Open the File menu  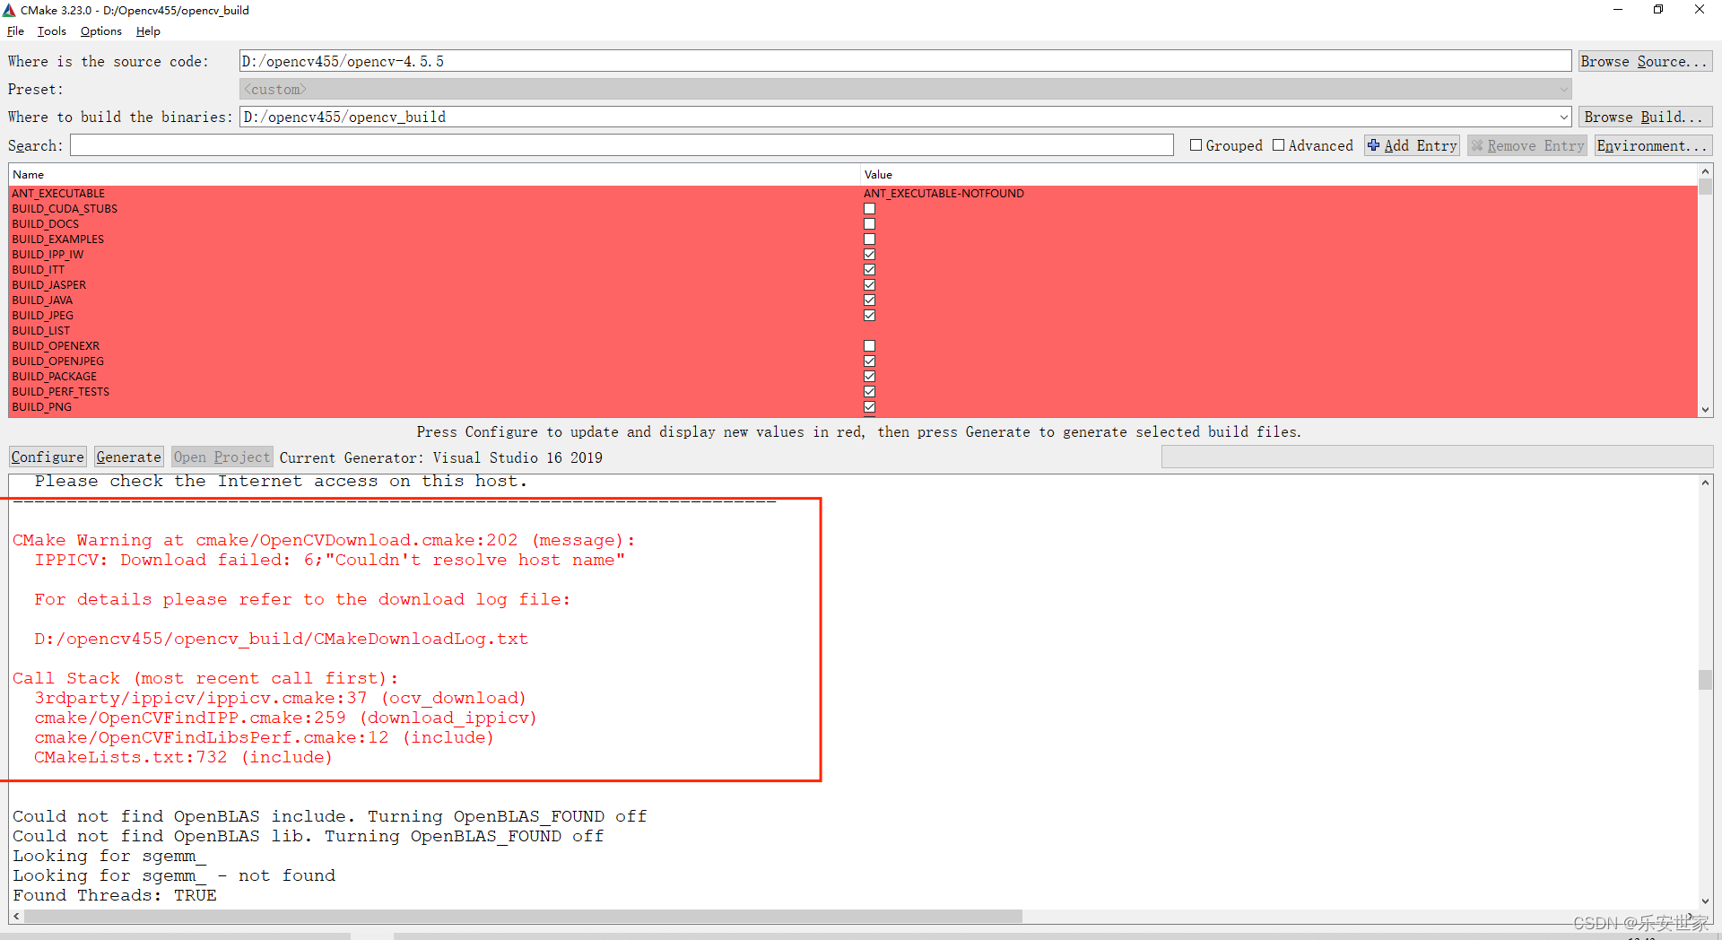click(x=15, y=31)
